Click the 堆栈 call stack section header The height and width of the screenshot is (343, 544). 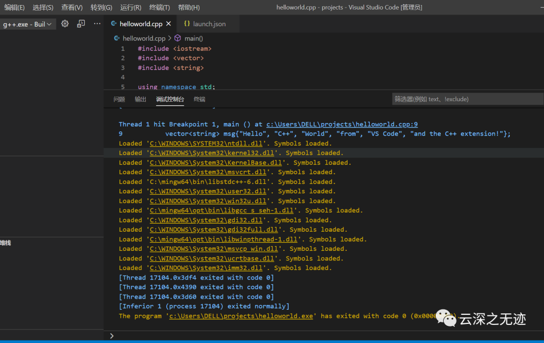click(6, 243)
